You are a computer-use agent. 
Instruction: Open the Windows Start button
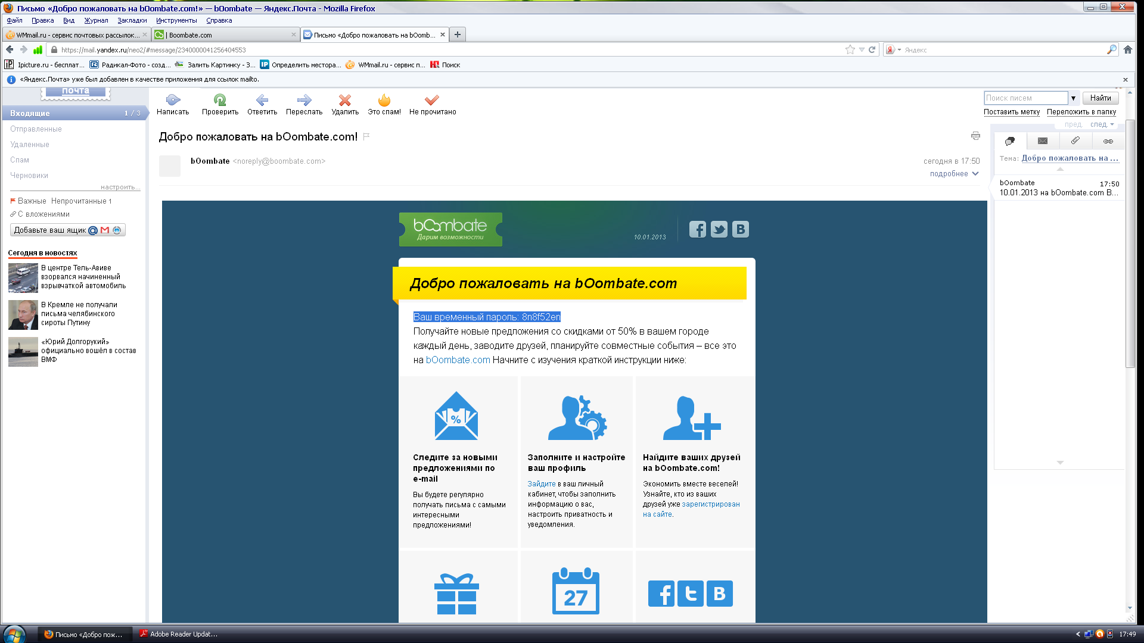click(14, 635)
